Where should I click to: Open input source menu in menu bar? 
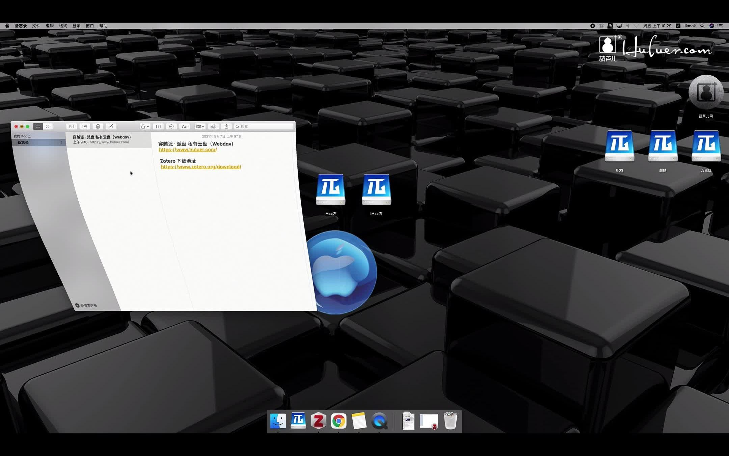point(678,26)
